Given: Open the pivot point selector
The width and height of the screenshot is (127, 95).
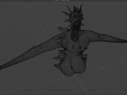Looking at the screenshot, I should 61,1.
